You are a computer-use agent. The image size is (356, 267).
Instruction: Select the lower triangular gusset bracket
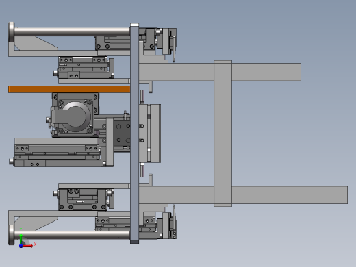point(36,224)
